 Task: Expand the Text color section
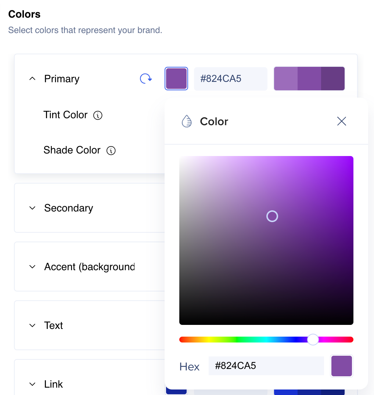32,326
